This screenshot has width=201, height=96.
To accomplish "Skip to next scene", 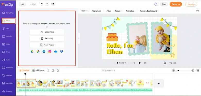I will (x=146, y=63).
